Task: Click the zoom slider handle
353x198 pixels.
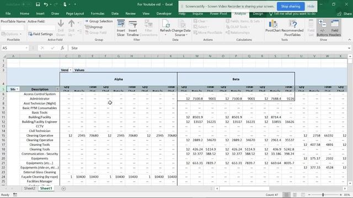Action: 323,195
